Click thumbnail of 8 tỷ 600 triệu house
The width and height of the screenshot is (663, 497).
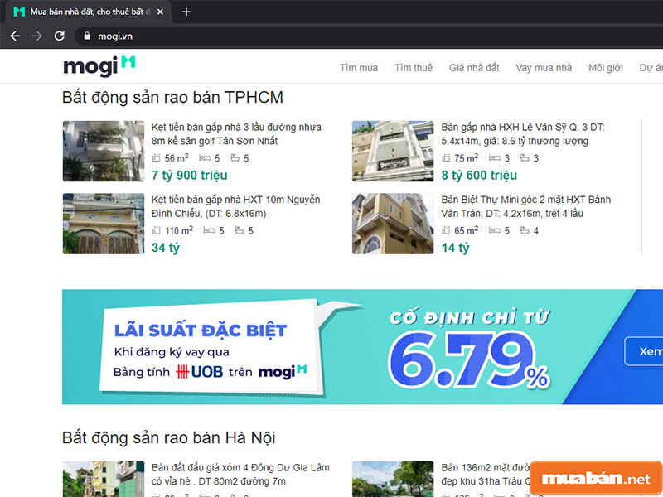(393, 152)
